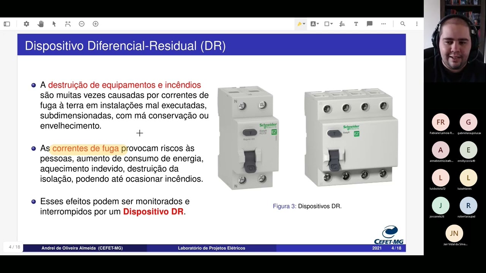Choose the marquee selection tool

tap(68, 24)
